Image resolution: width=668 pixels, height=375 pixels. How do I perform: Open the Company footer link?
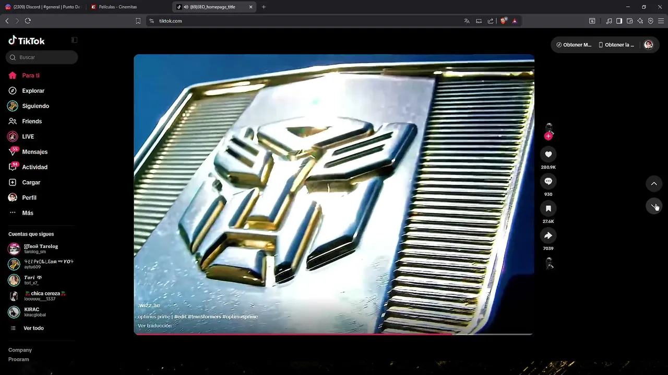pyautogui.click(x=20, y=350)
